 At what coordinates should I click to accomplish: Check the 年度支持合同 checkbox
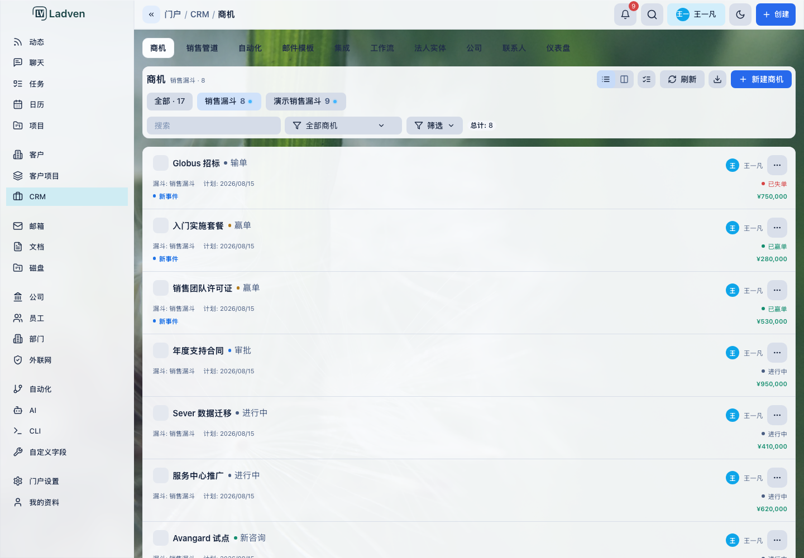[161, 350]
